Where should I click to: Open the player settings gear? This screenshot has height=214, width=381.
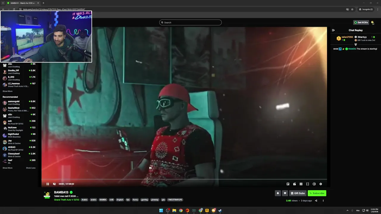(321, 184)
